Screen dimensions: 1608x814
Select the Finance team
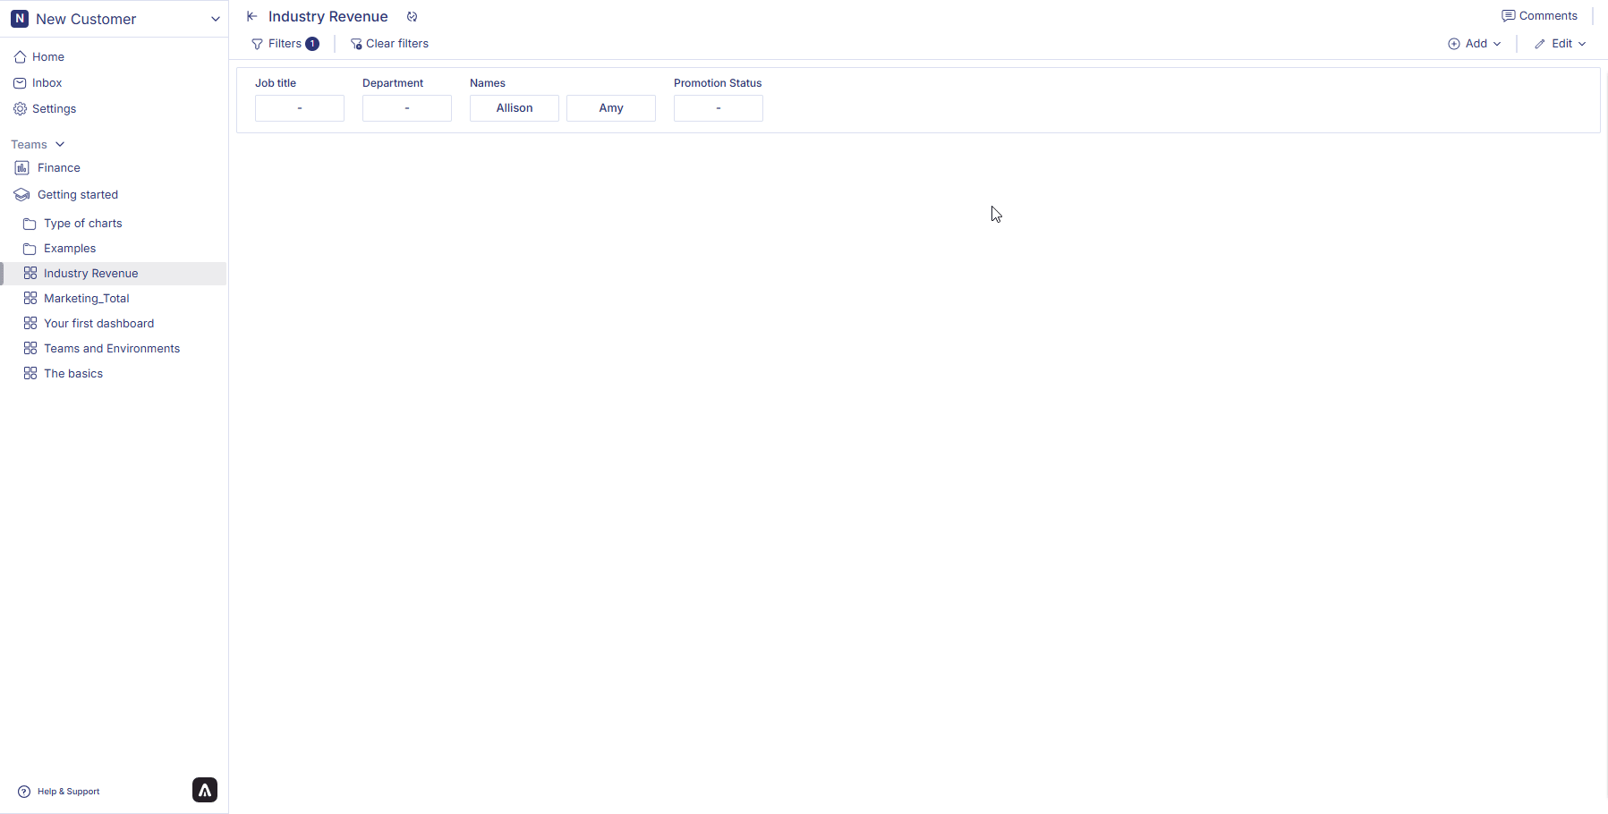(59, 168)
